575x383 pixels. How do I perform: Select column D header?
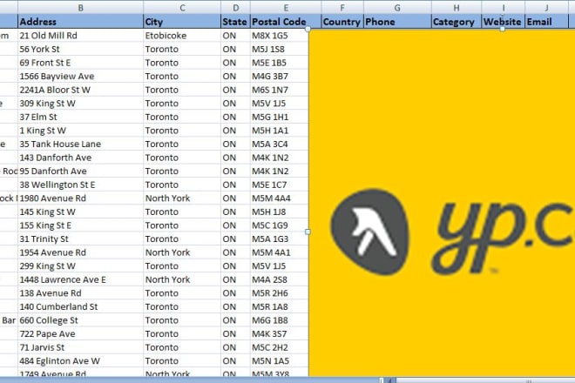[x=235, y=7]
